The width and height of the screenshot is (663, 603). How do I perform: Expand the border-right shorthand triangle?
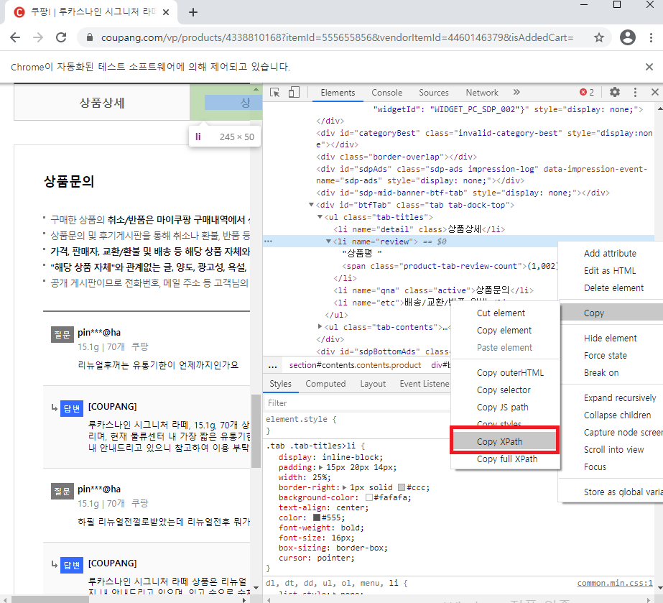pyautogui.click(x=345, y=487)
